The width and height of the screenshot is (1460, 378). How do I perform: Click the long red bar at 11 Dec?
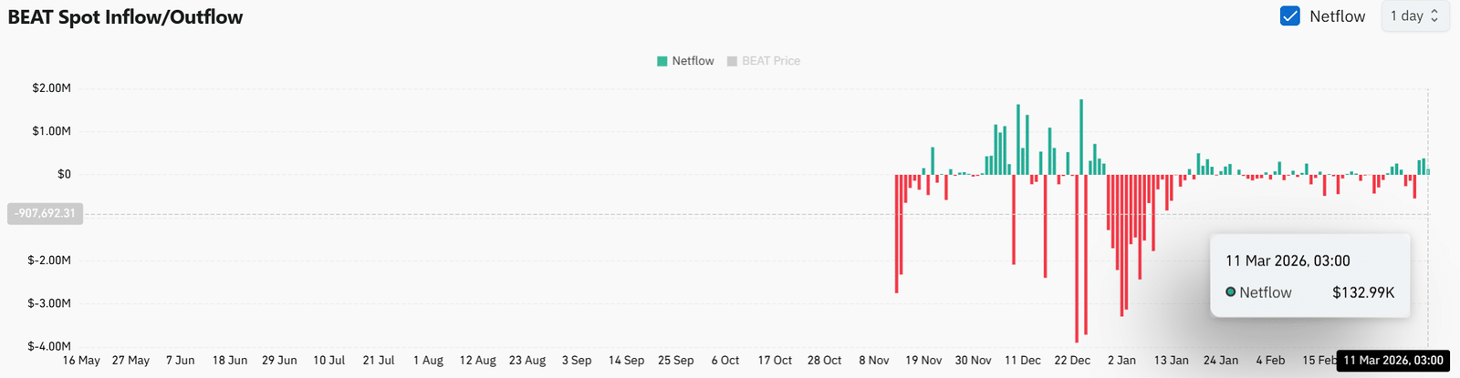(1014, 219)
